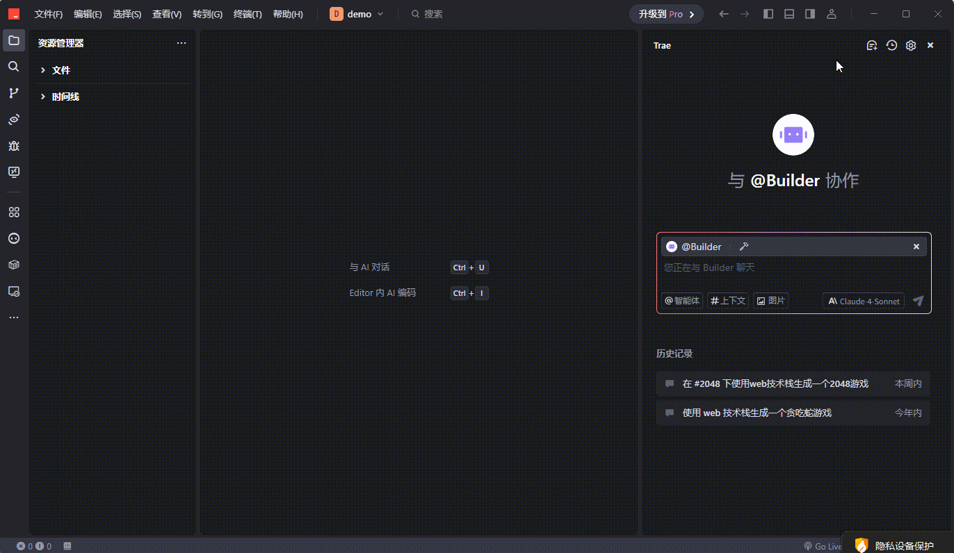Viewport: 954px width, 553px height.
Task: Toggle the bottom panel layout
Action: point(789,14)
